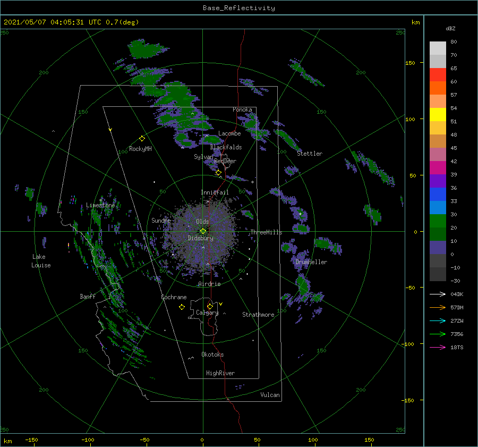The width and height of the screenshot is (478, 447).
Task: Click the 18TS legend label
Action: (x=457, y=347)
